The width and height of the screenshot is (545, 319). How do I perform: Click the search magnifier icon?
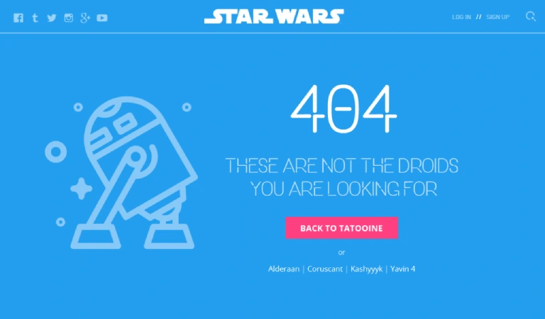point(531,16)
